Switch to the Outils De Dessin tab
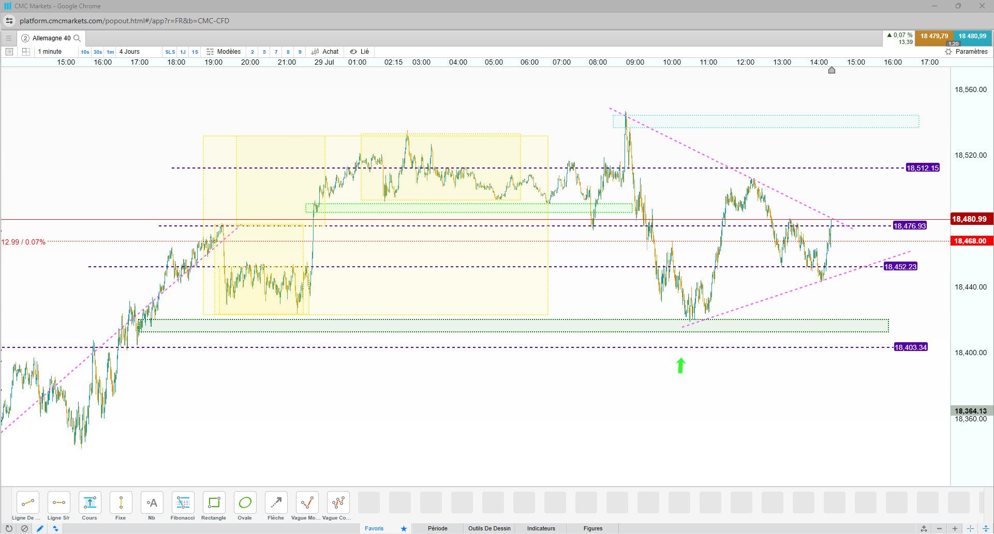 (489, 528)
